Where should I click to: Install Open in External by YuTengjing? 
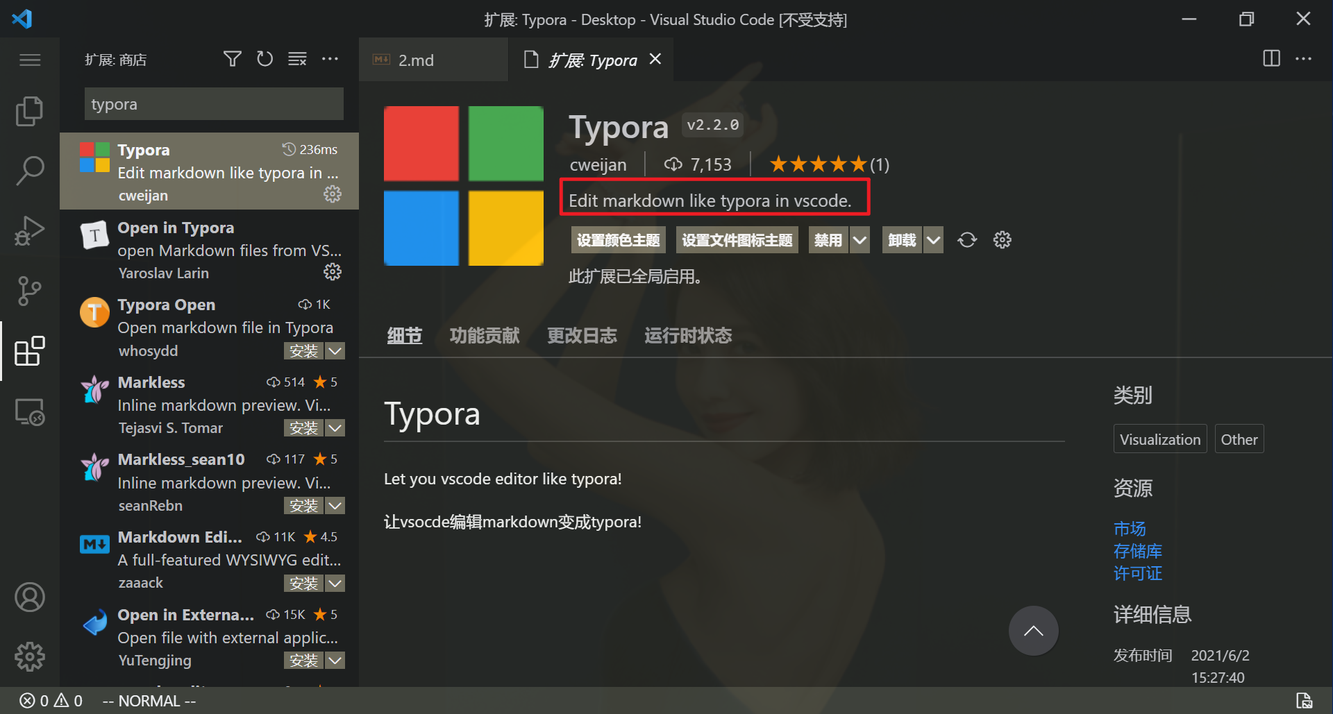coord(303,661)
